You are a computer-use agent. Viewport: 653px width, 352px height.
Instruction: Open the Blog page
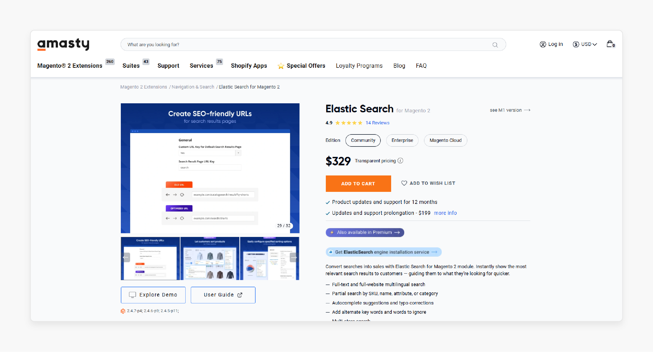pos(399,66)
